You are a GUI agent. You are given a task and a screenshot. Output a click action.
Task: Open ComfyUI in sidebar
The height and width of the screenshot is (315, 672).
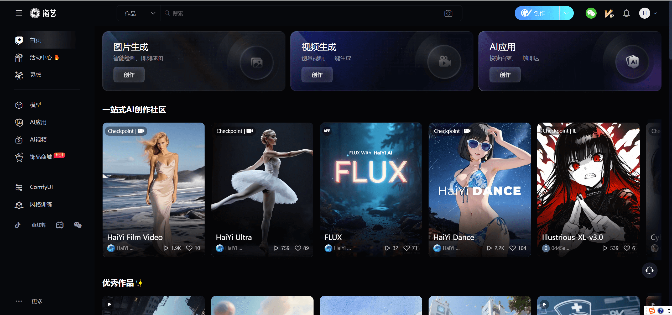point(45,187)
